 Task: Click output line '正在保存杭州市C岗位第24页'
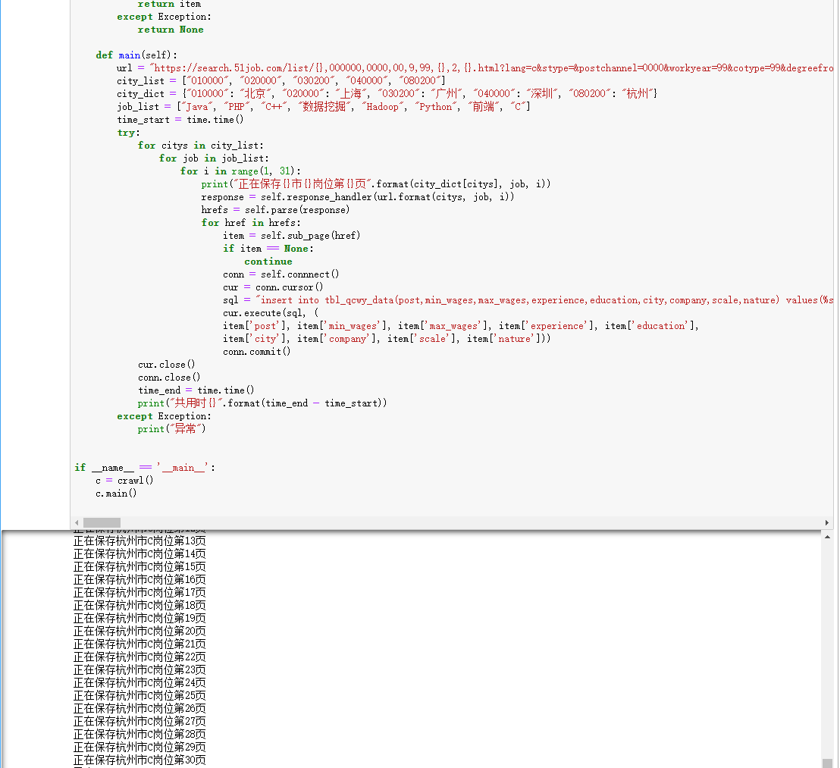[139, 682]
